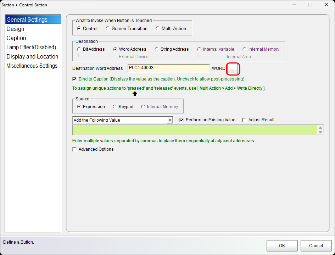Click the address browse '..' button
Screen dimensions: 335x255
pos(232,69)
